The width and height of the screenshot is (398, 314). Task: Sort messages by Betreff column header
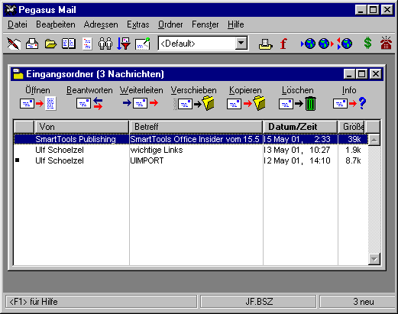pyautogui.click(x=196, y=127)
